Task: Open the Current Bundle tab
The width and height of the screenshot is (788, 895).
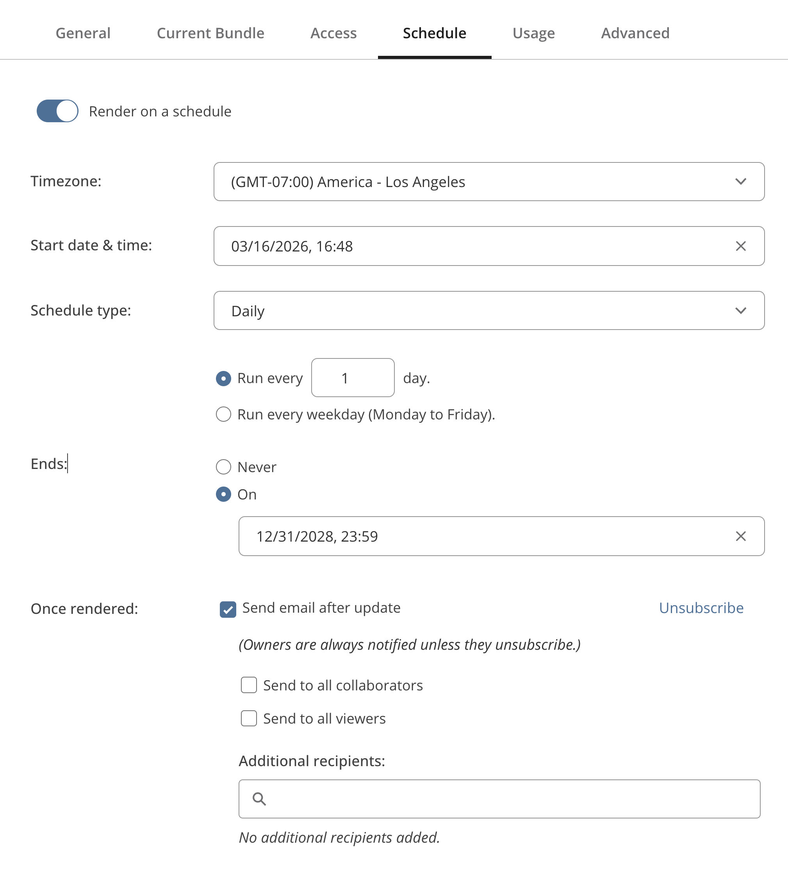Action: [x=210, y=33]
